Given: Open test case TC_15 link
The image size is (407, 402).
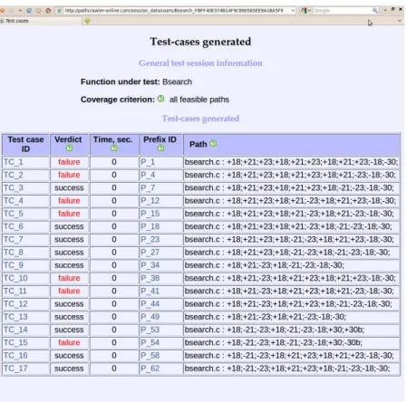Looking at the screenshot, I should (x=15, y=343).
